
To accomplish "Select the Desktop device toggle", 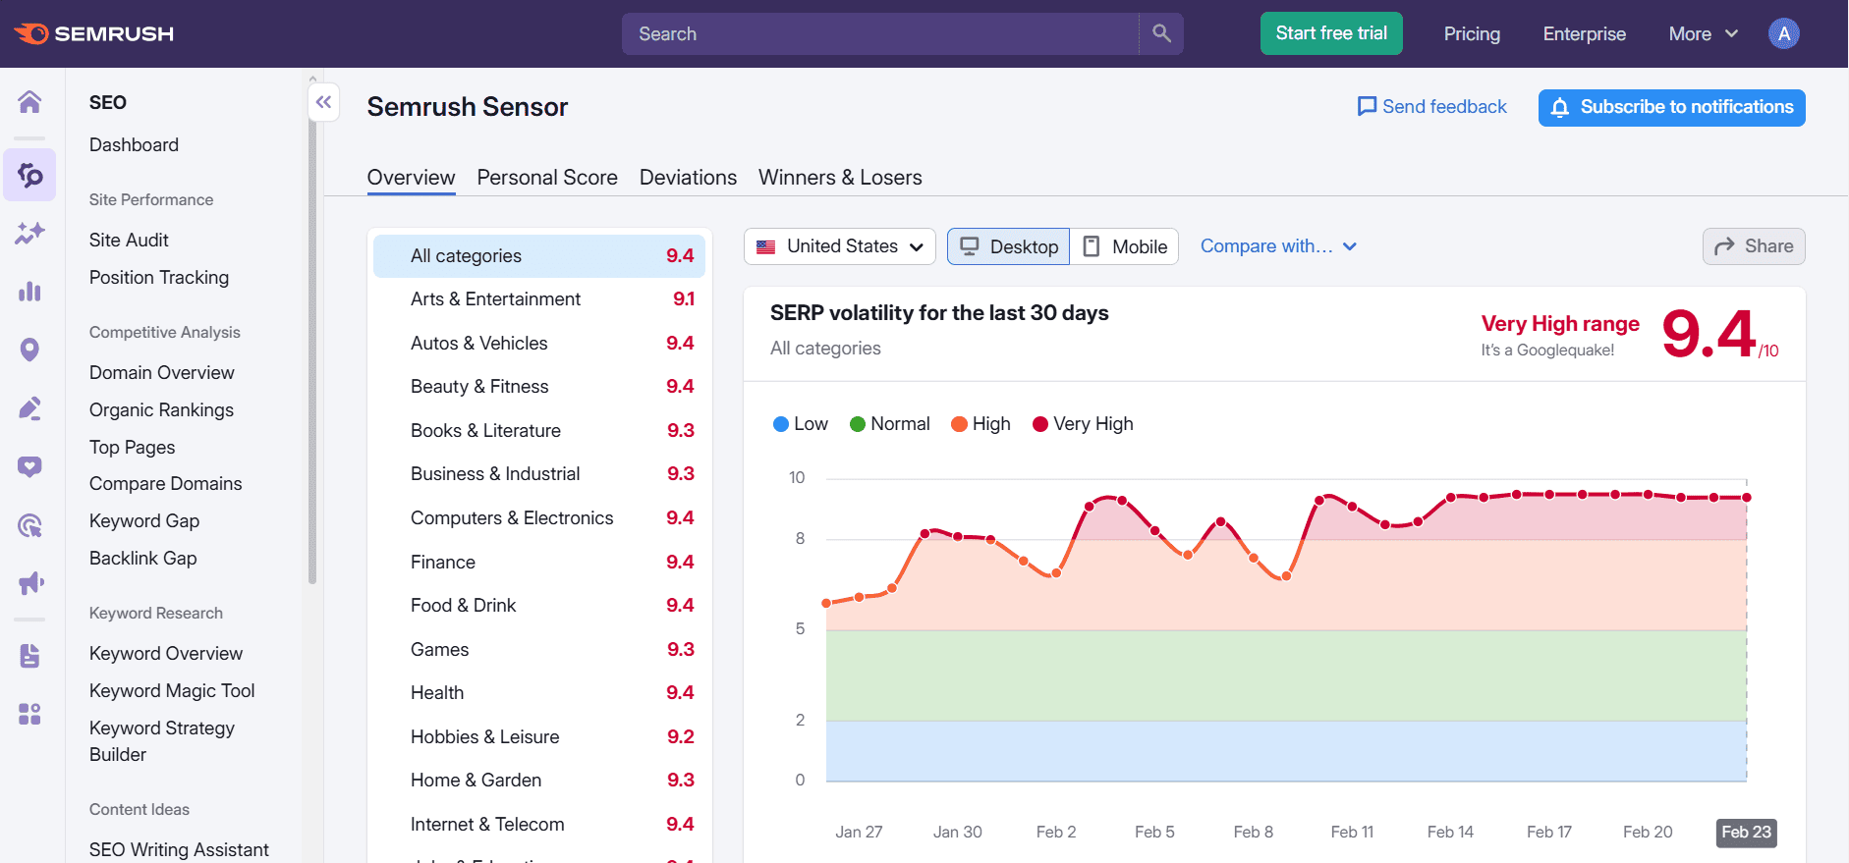I will click(x=1009, y=246).
